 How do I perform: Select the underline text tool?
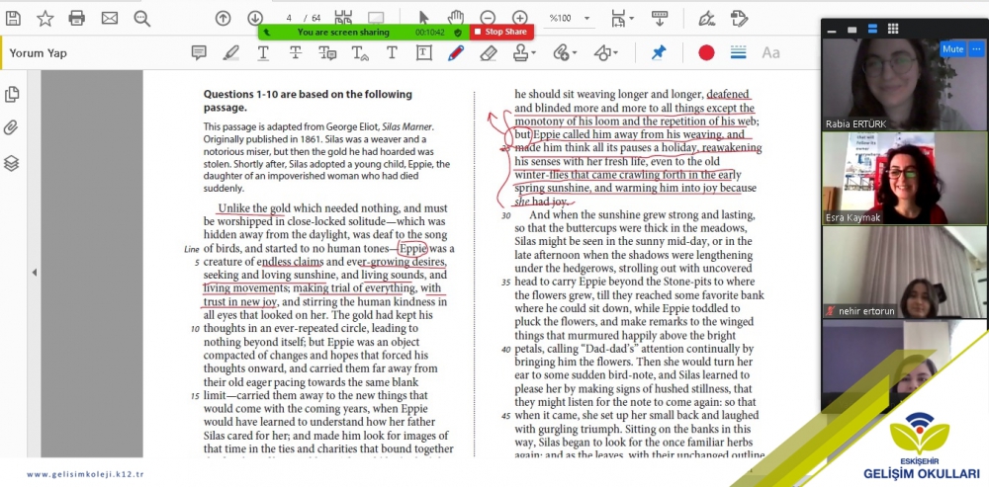[x=263, y=53]
